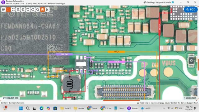Expand the system tray hidden icons

tap(164, 108)
